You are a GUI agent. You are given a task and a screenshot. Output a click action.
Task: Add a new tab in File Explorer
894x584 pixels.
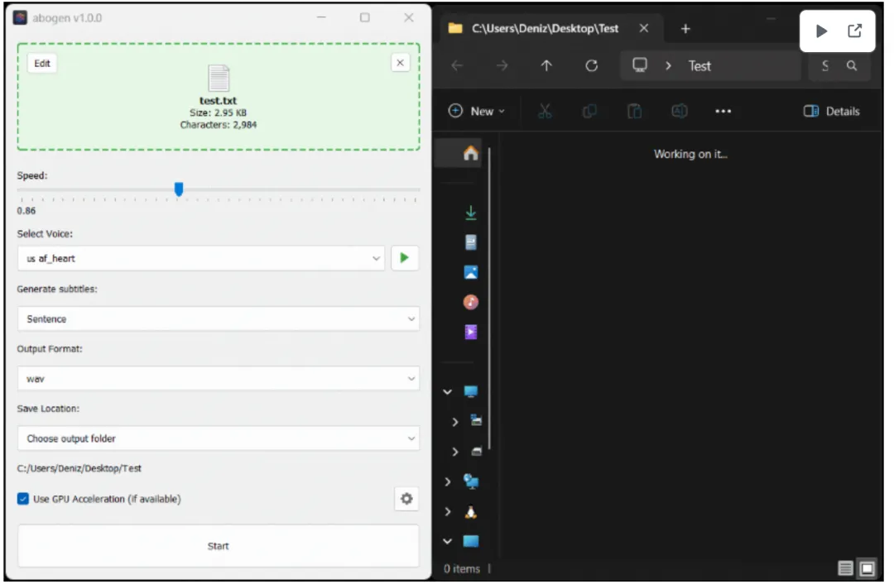tap(685, 29)
